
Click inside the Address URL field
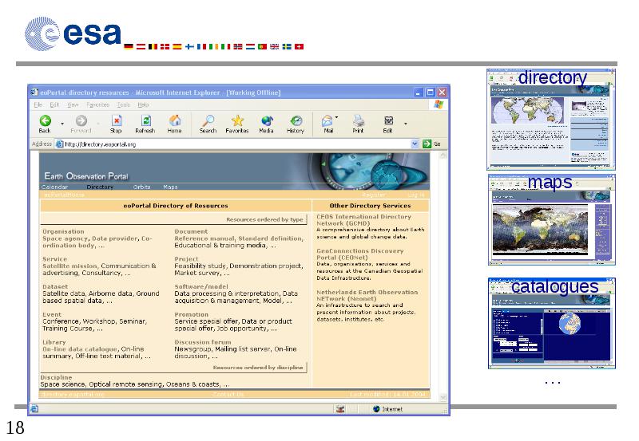coord(236,144)
